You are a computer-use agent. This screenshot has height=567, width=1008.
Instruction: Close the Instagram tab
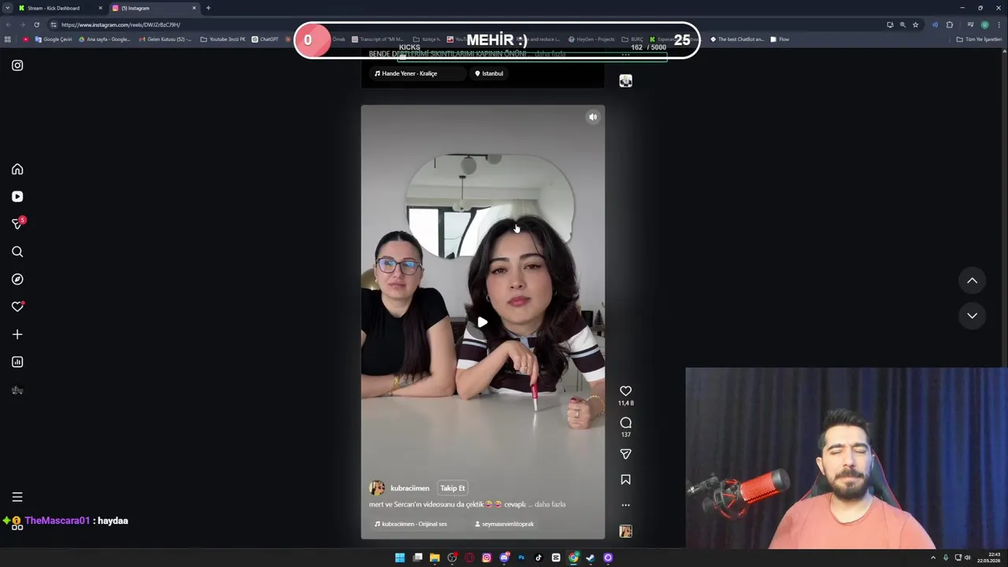(x=194, y=8)
